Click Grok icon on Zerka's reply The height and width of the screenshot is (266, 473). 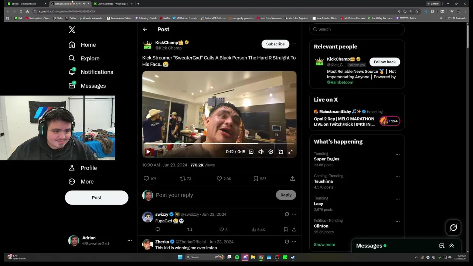287,242
